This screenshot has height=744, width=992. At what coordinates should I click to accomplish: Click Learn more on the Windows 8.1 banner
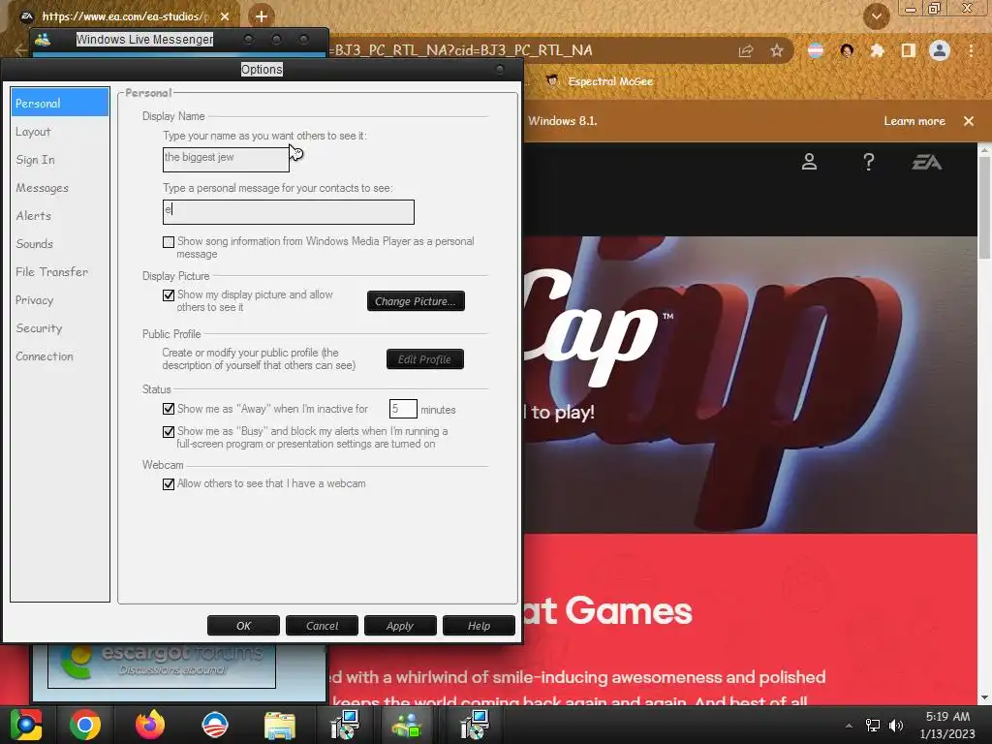pos(914,121)
